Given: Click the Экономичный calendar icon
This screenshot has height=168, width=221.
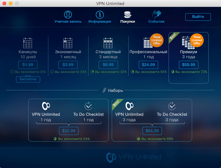Looking at the screenshot, I should click(68, 43).
